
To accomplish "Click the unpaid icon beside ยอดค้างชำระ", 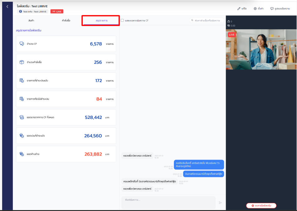I will click(x=22, y=154).
